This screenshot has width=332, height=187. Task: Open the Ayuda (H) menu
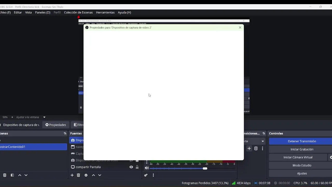coord(124,12)
